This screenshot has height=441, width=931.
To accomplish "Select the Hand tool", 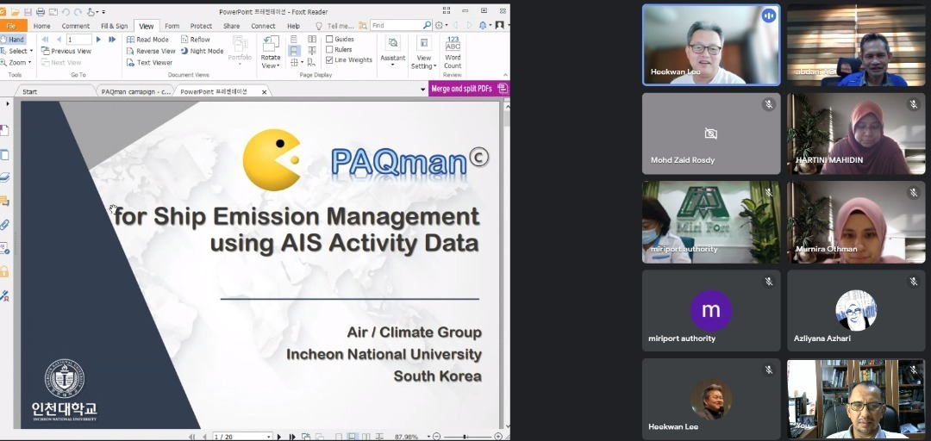I will pos(14,40).
